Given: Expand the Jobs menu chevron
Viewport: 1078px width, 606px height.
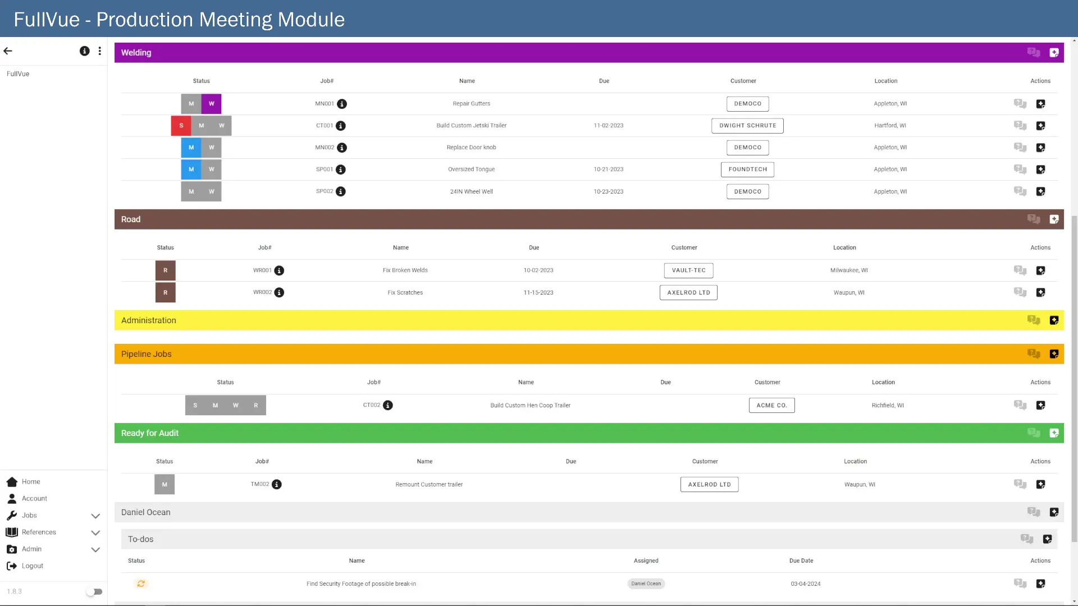Looking at the screenshot, I should click(x=95, y=516).
